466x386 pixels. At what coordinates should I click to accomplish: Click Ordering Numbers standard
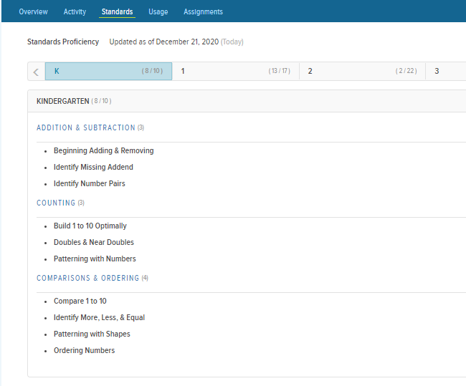pos(84,350)
